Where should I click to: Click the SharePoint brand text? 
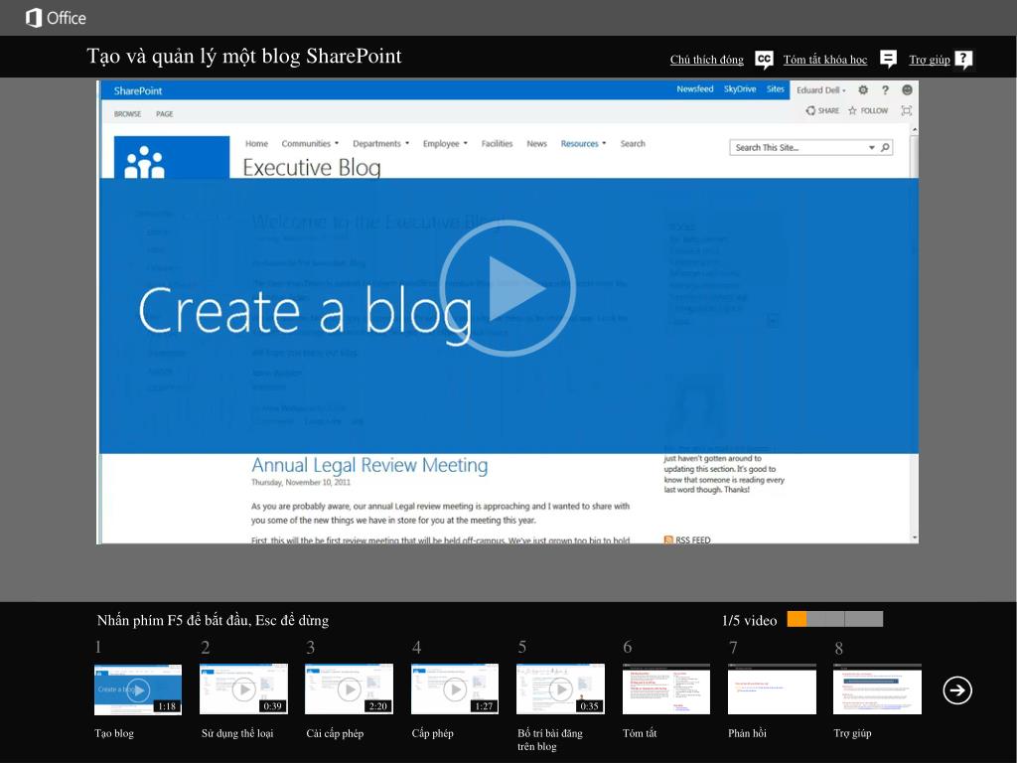(137, 90)
